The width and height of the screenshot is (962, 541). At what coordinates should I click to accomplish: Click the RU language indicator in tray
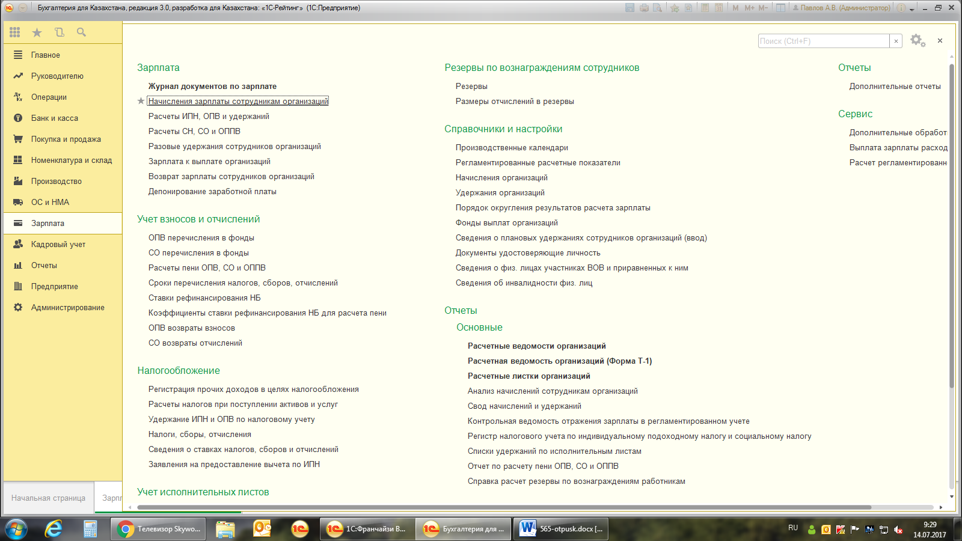pos(793,528)
